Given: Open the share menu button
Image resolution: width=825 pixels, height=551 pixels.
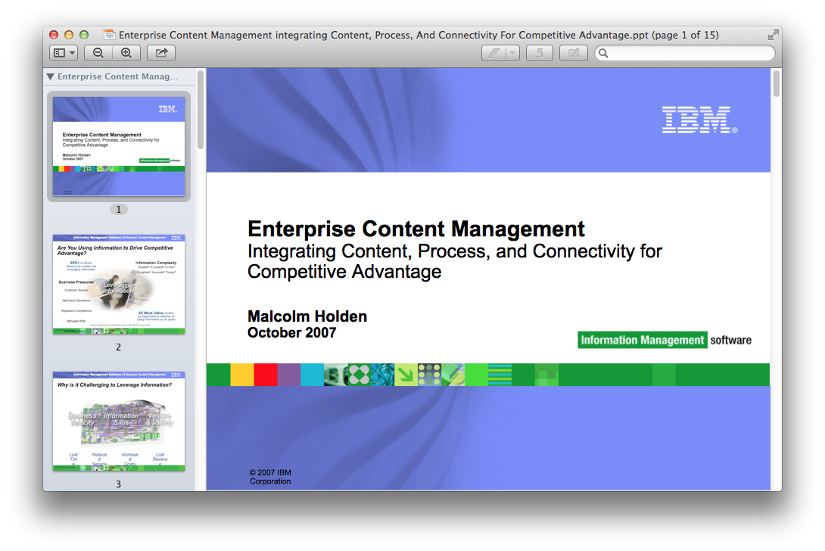Looking at the screenshot, I should point(161,53).
